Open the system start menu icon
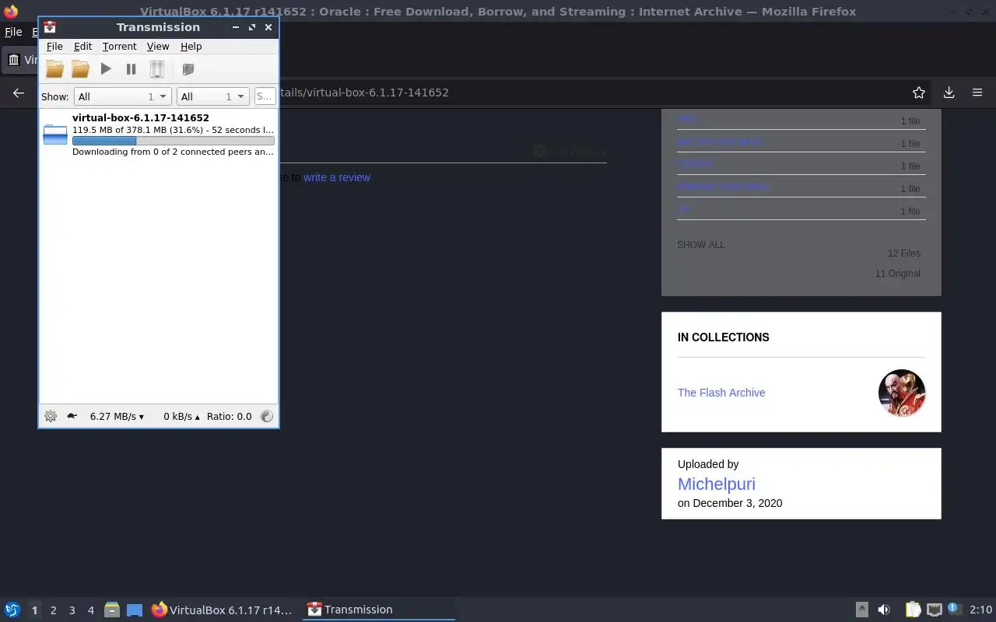This screenshot has height=622, width=996. pos(12,610)
